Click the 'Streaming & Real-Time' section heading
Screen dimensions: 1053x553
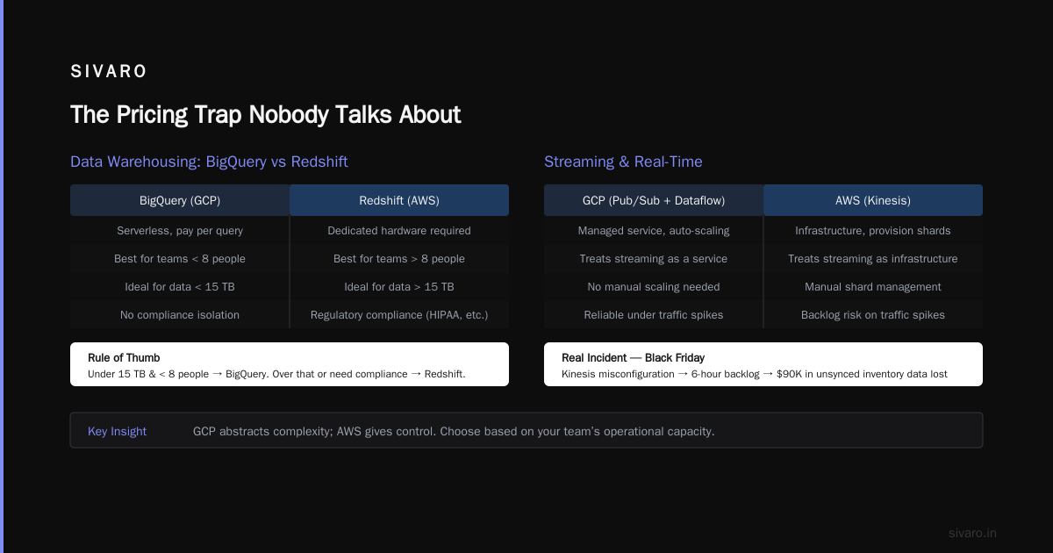(623, 162)
